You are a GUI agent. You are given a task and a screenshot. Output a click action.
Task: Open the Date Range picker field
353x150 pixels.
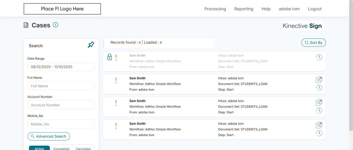point(61,67)
